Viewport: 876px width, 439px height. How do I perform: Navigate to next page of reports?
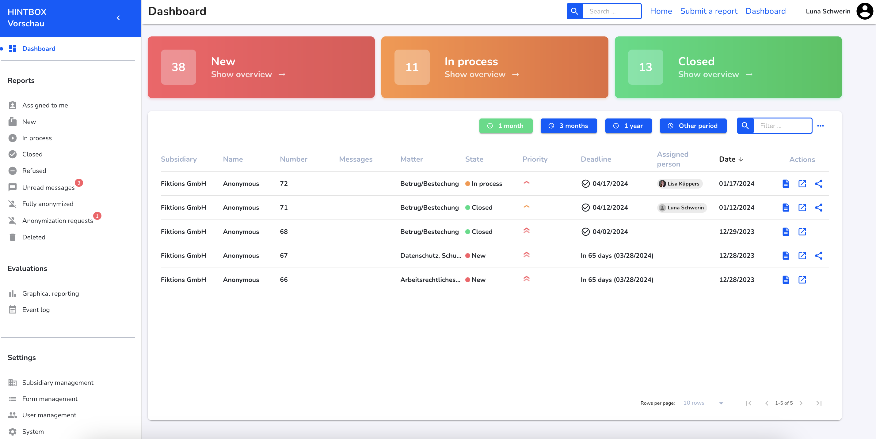(x=801, y=403)
